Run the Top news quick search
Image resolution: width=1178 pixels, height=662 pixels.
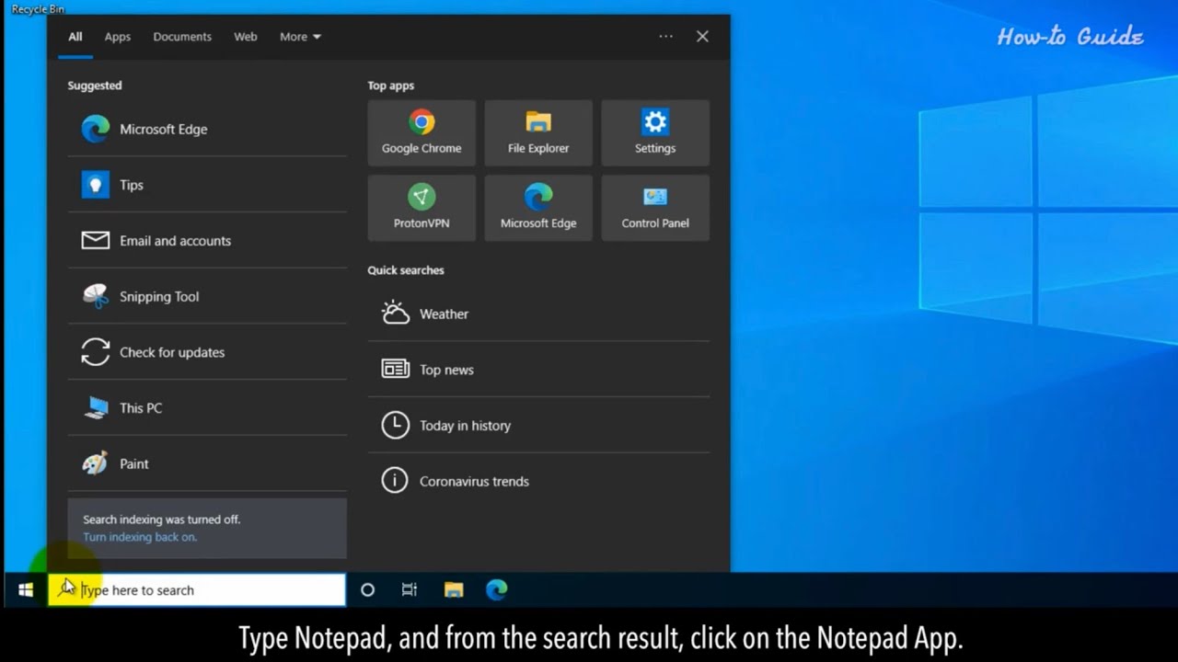pyautogui.click(x=538, y=370)
